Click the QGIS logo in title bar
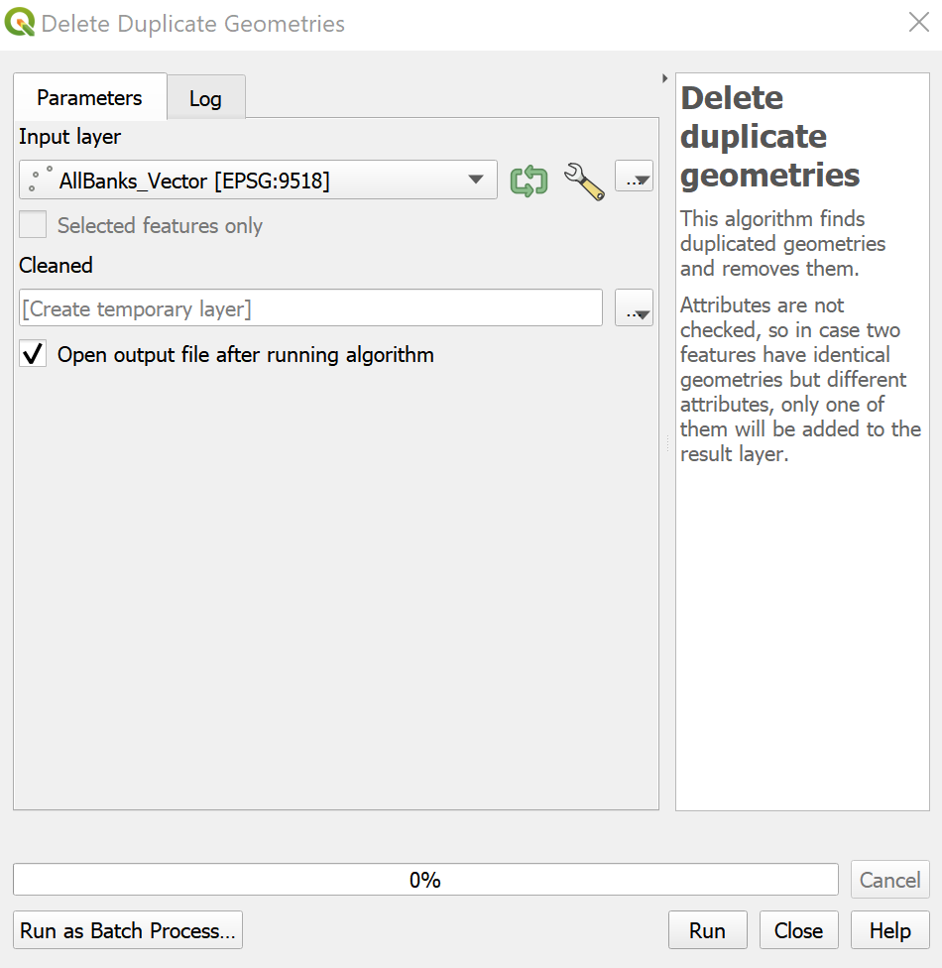Screen dimensions: 942x968 pyautogui.click(x=20, y=23)
